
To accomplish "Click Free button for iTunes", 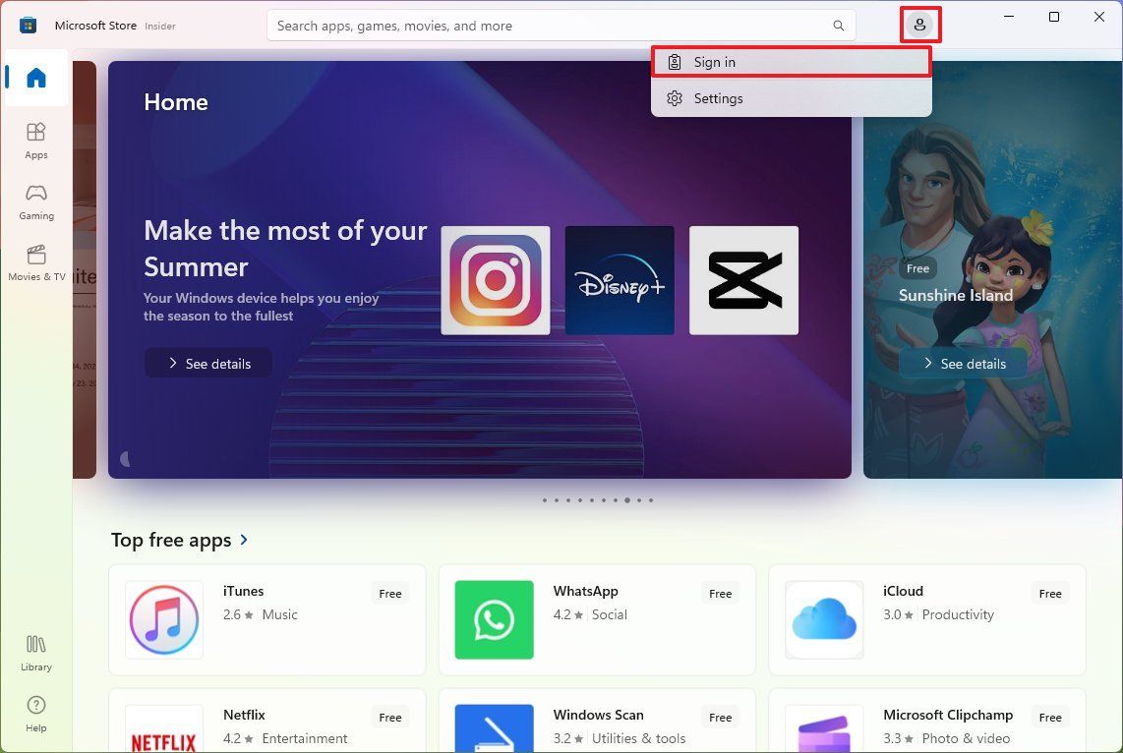I will point(390,594).
